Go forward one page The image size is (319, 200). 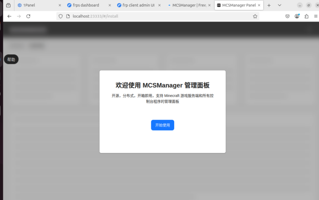click(19, 16)
